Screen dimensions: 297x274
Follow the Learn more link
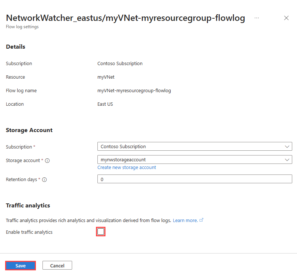pos(185,220)
